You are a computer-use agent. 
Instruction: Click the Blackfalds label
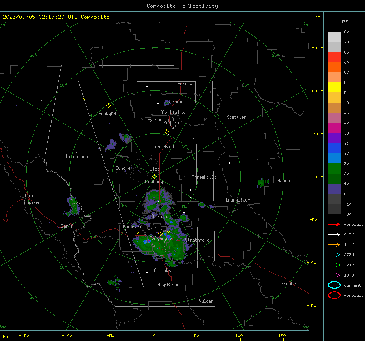coord(172,112)
